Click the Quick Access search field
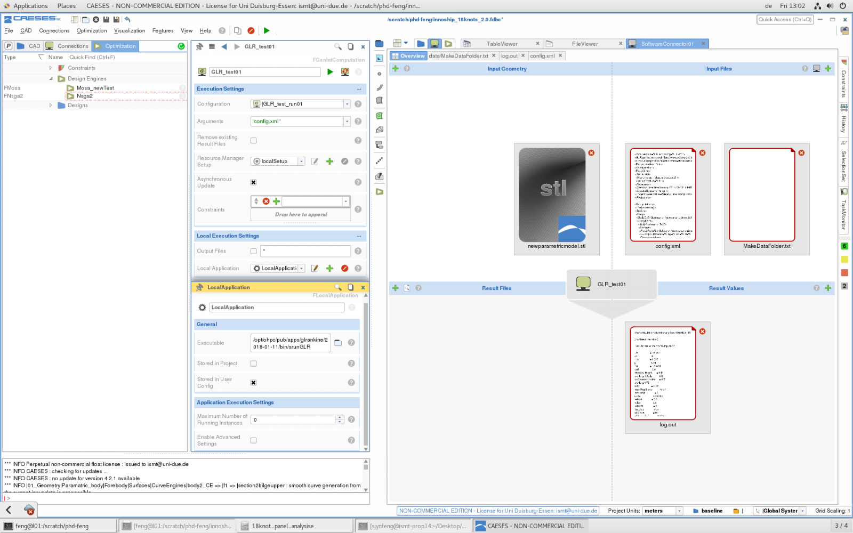 click(785, 20)
